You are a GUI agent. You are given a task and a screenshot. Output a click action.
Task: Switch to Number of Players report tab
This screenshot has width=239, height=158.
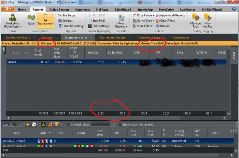tap(18, 37)
